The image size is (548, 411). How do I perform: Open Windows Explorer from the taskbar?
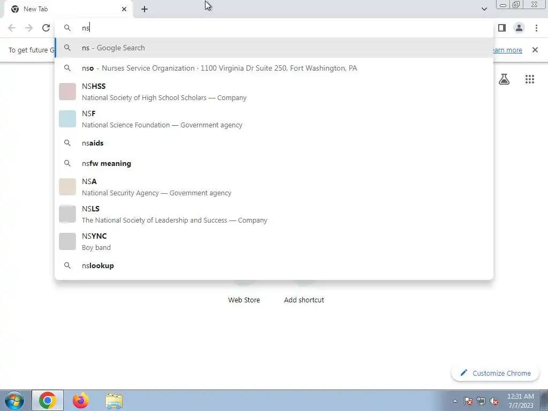[114, 401]
